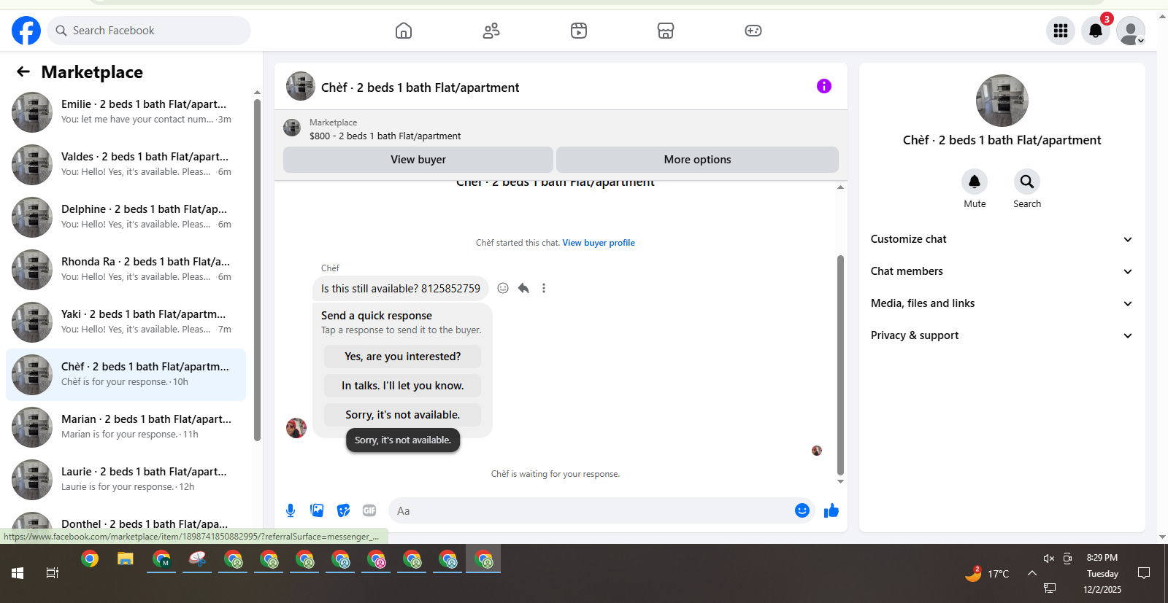Click the Facebook logo icon

26,31
